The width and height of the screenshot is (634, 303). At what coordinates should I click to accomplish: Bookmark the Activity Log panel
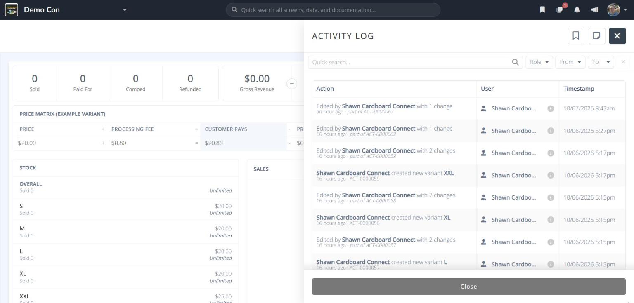576,36
